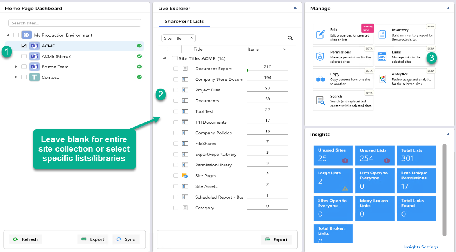Screen dimensions: 456x252
Task: Click the Boston Team site icon
Action: click(34, 67)
